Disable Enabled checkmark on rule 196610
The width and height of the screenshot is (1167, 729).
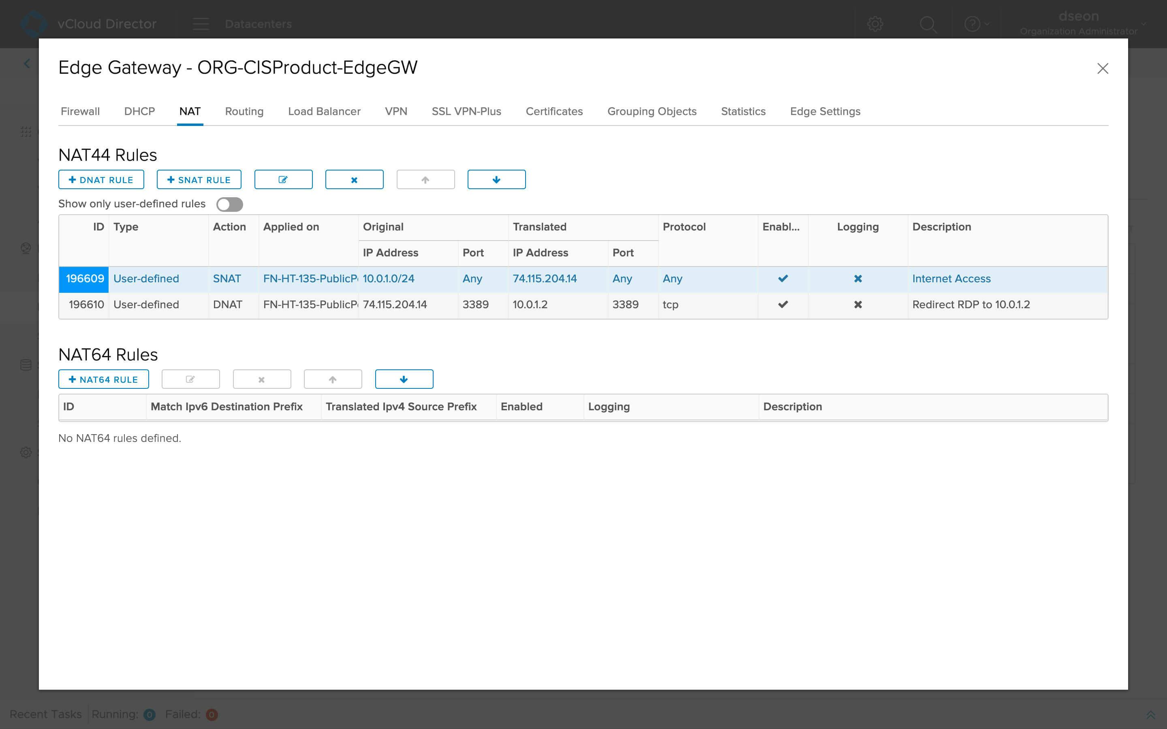[783, 304]
